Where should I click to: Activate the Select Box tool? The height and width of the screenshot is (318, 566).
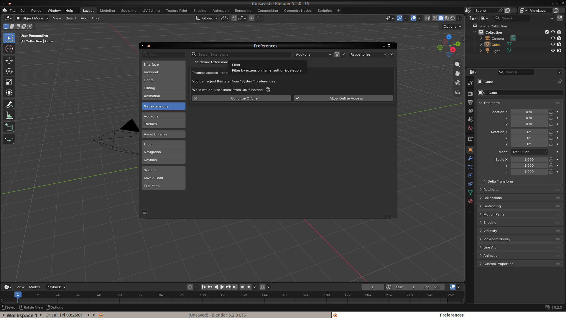point(9,38)
